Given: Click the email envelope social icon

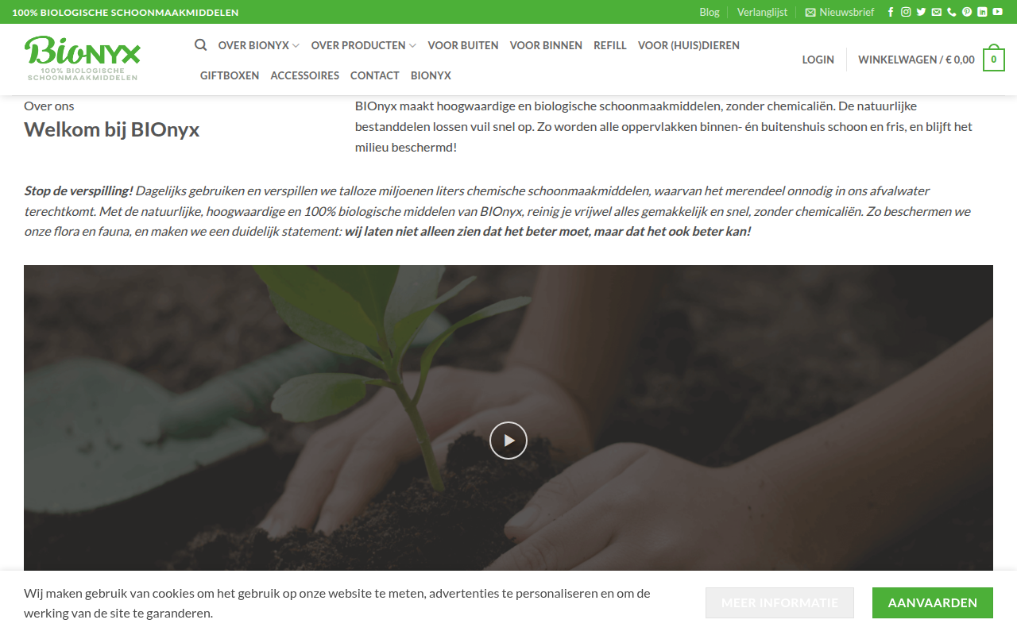Looking at the screenshot, I should tap(937, 12).
